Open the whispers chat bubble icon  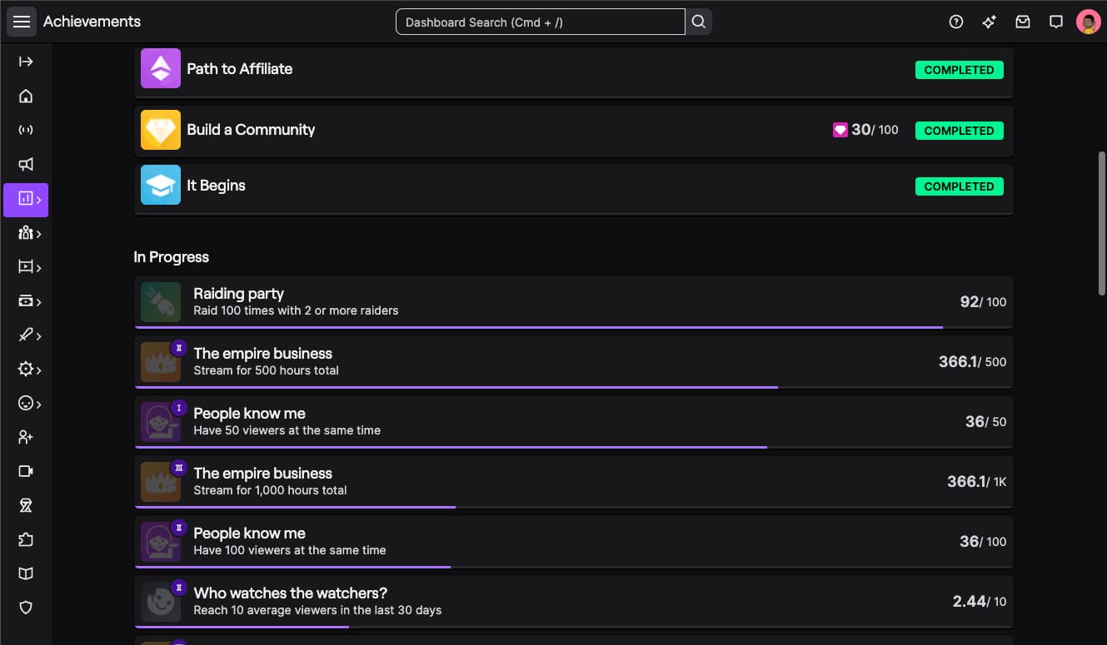[1056, 22]
